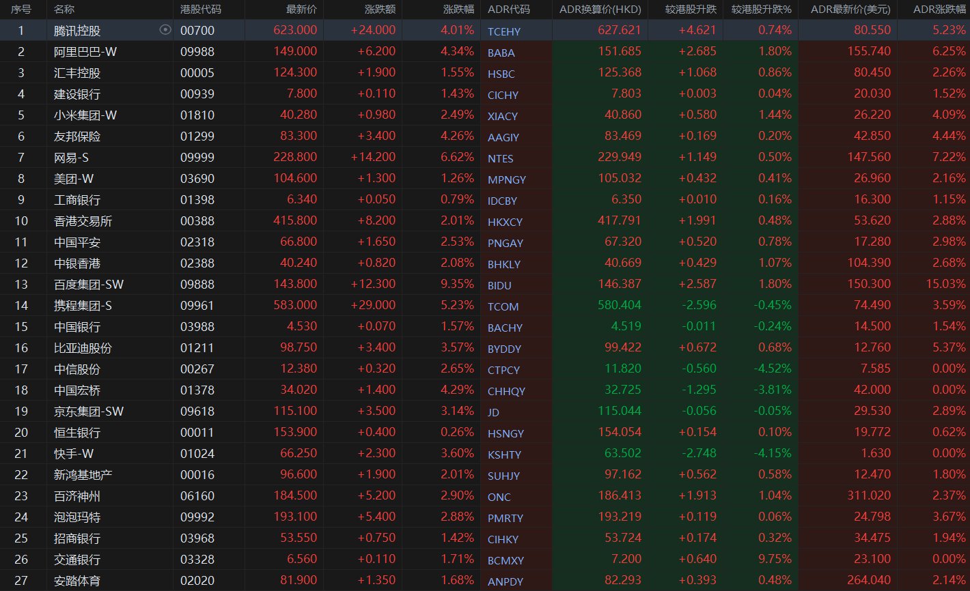The height and width of the screenshot is (591, 970).
Task: Select the 汇丰控股 row name
Action: click(x=77, y=73)
